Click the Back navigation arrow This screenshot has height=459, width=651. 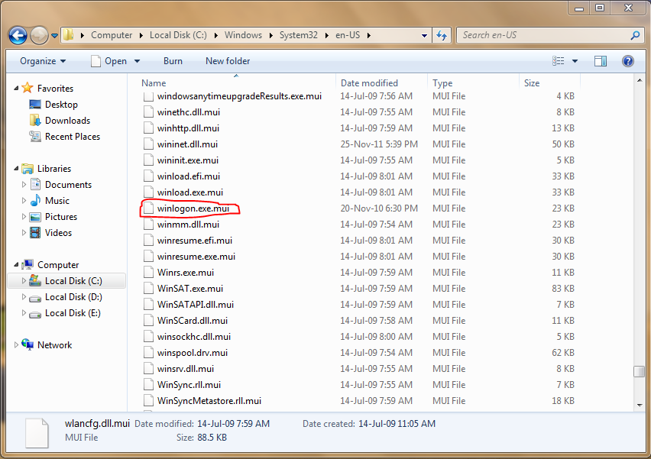point(17,35)
